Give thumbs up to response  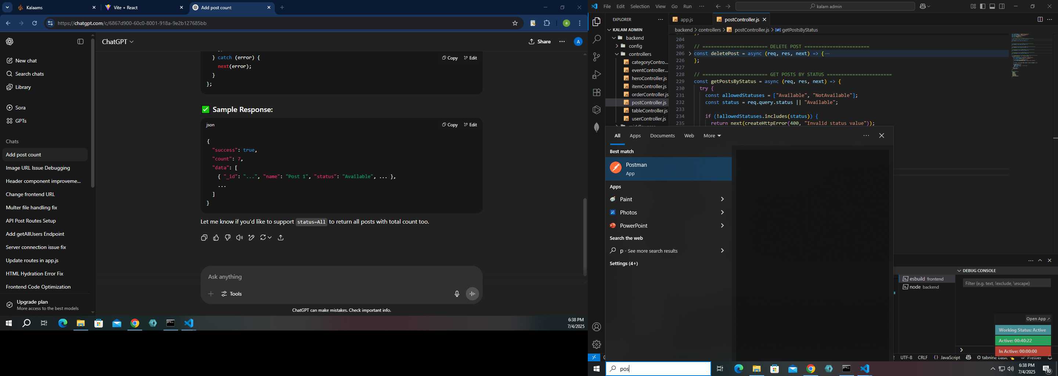point(216,238)
